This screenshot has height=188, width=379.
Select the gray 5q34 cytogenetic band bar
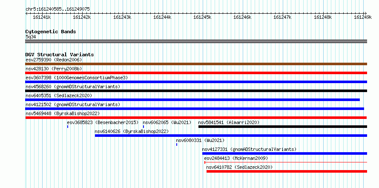click(196, 41)
